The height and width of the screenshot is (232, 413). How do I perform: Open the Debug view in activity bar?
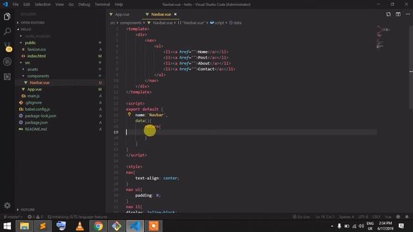[x=7, y=62]
